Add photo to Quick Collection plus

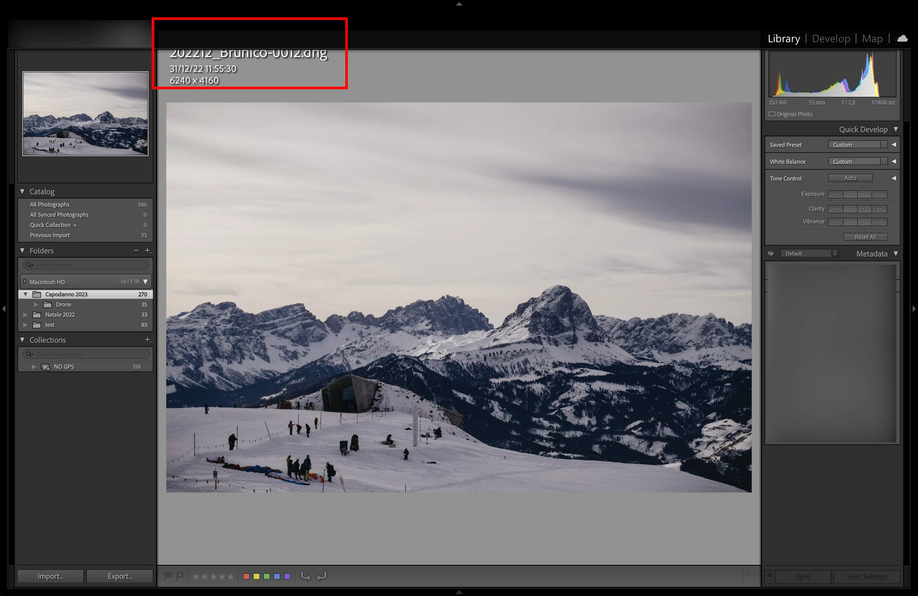[75, 225]
